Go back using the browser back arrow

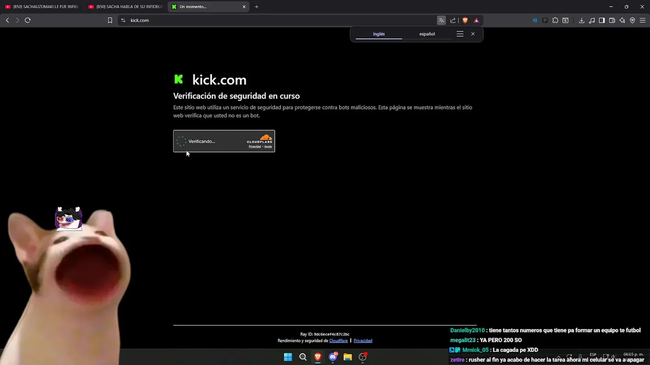click(7, 20)
